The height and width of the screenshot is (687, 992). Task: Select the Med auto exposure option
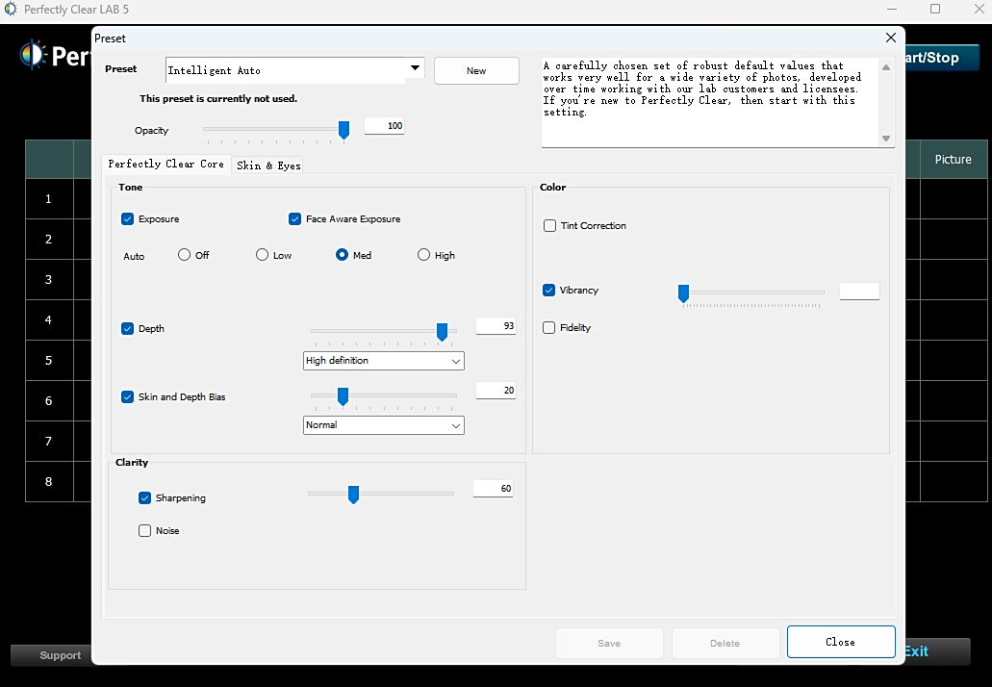point(342,255)
